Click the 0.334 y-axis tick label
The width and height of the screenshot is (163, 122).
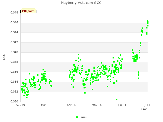(14, 82)
